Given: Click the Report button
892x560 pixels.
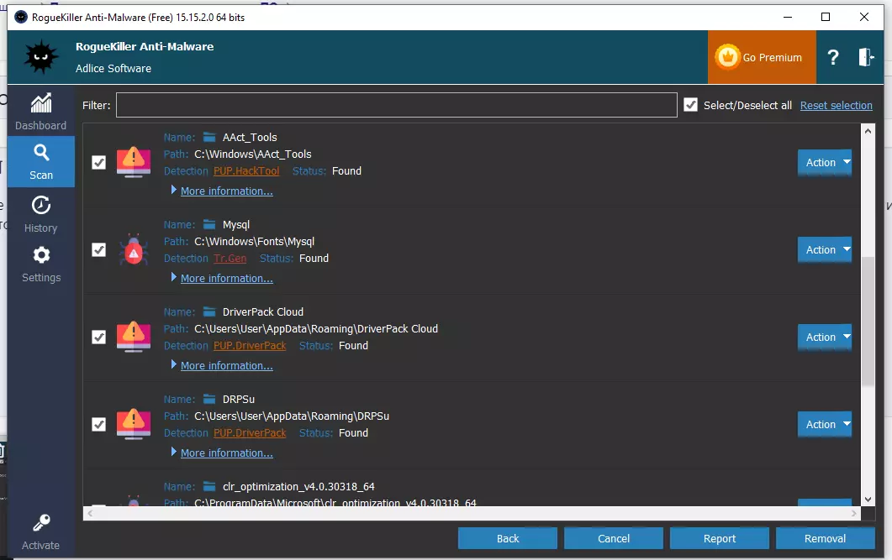Looking at the screenshot, I should point(719,538).
